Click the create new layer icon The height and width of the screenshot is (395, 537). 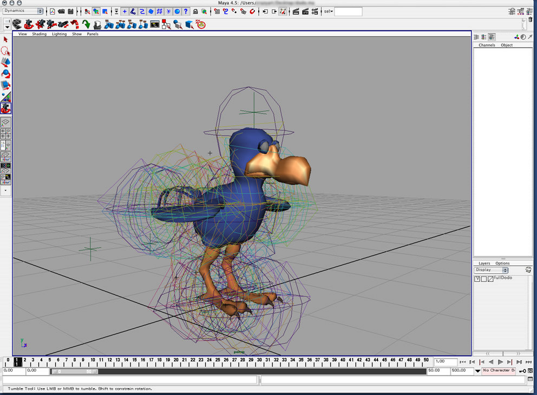click(528, 270)
